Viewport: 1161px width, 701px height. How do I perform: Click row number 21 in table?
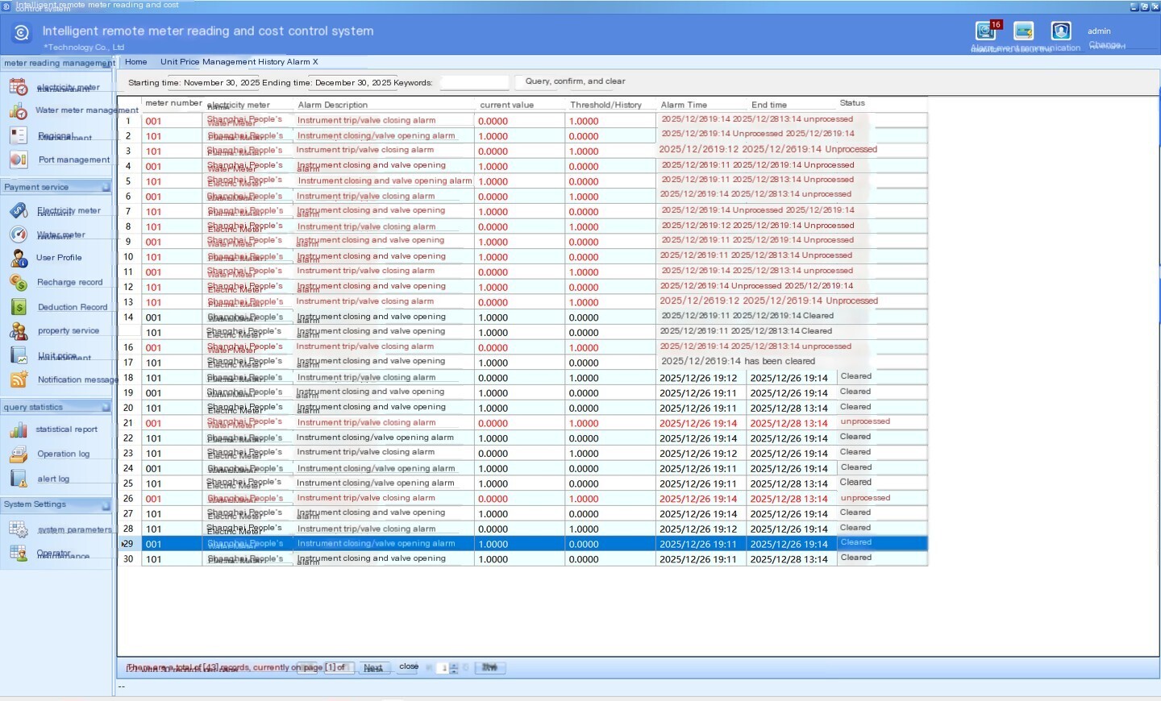128,423
